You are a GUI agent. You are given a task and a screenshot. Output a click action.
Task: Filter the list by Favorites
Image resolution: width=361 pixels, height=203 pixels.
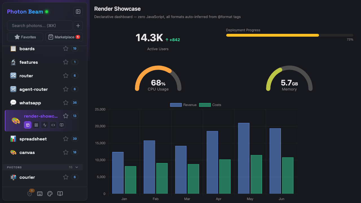(x=25, y=37)
